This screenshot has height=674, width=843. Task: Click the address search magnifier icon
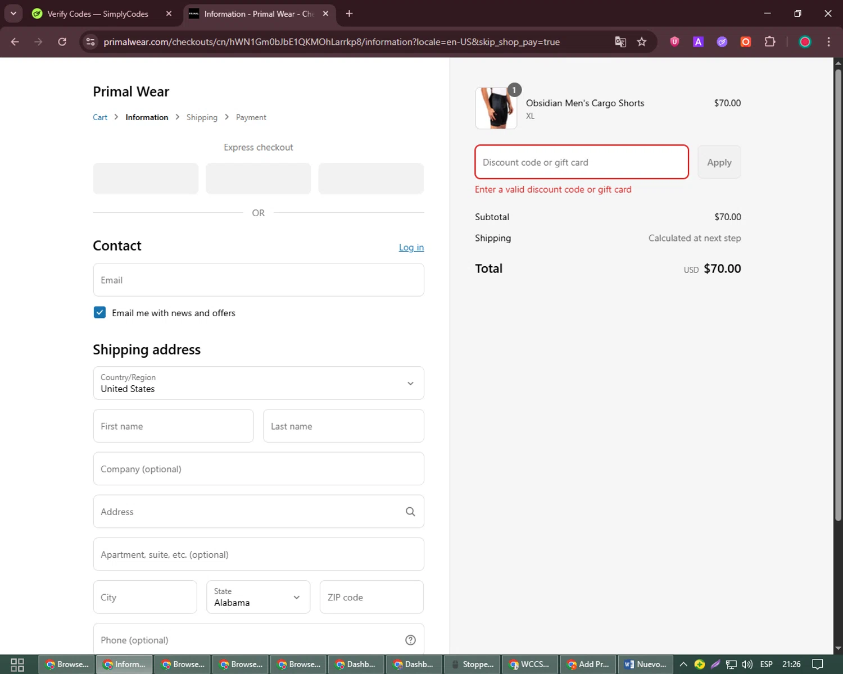pyautogui.click(x=410, y=512)
